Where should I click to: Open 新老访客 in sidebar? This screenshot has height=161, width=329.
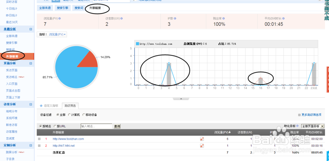pos(12,125)
